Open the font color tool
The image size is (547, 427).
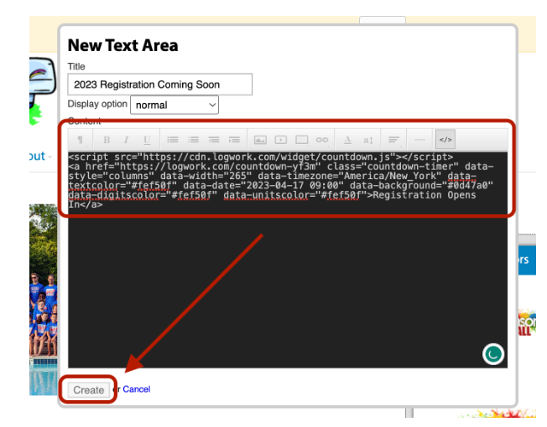(347, 140)
